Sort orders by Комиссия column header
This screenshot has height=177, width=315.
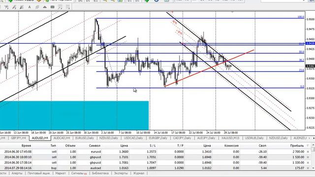coord(231,146)
